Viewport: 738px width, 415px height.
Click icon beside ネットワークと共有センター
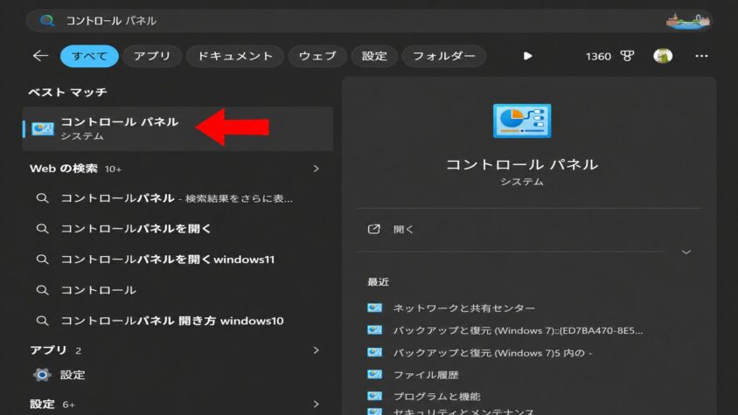tap(374, 308)
